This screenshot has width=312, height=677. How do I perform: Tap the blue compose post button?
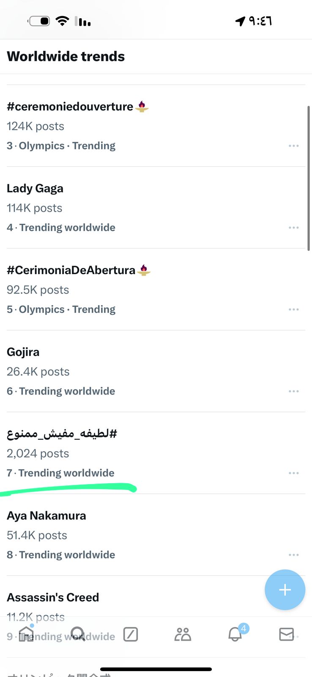(285, 589)
